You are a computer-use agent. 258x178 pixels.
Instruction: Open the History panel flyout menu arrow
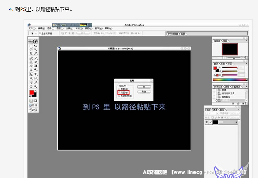click(x=246, y=87)
